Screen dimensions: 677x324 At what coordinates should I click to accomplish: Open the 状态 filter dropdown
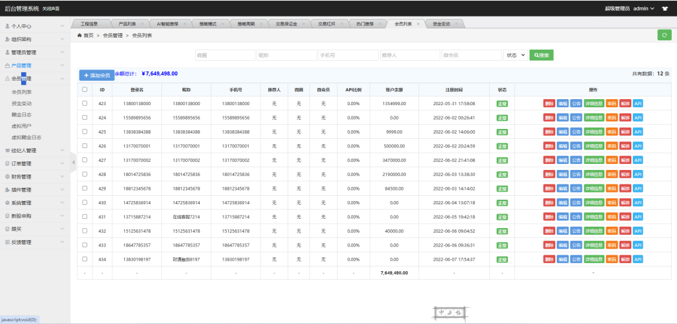(x=516, y=56)
